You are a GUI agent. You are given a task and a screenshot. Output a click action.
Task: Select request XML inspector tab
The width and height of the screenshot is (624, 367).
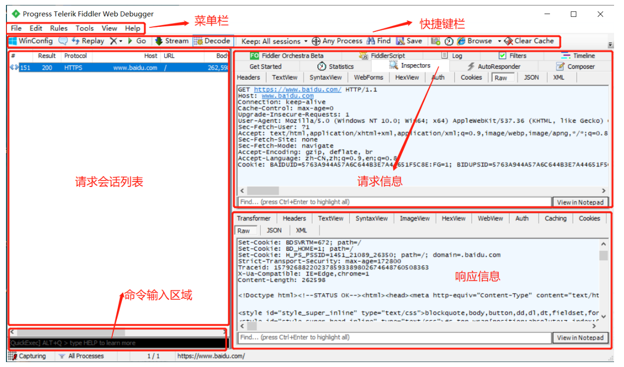point(558,77)
